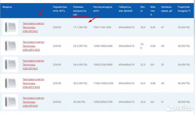Click the КЭВ-36Т3W2 heater thumbnail image
This screenshot has width=195, height=115.
pos(10,27)
